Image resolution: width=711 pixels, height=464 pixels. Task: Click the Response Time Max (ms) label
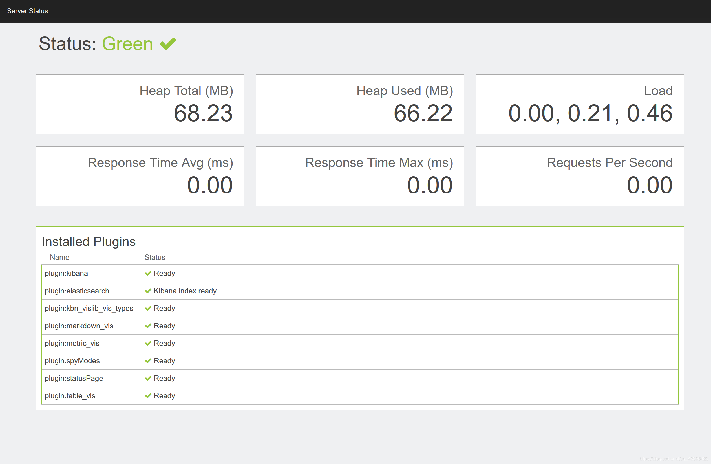[379, 163]
